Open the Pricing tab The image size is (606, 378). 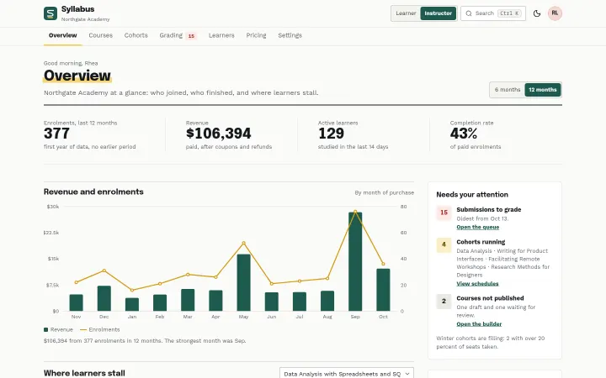256,35
